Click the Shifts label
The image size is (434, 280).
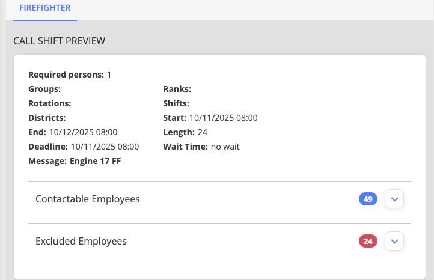click(176, 103)
